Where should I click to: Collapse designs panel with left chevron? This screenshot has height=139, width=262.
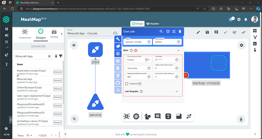(65, 134)
